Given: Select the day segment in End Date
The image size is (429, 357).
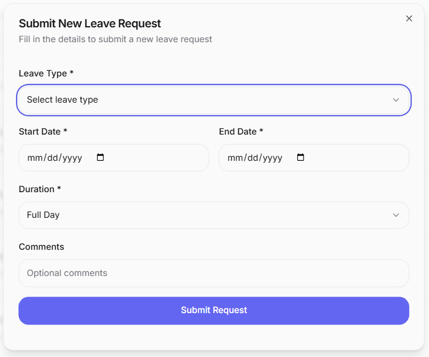Looking at the screenshot, I should tap(253, 158).
